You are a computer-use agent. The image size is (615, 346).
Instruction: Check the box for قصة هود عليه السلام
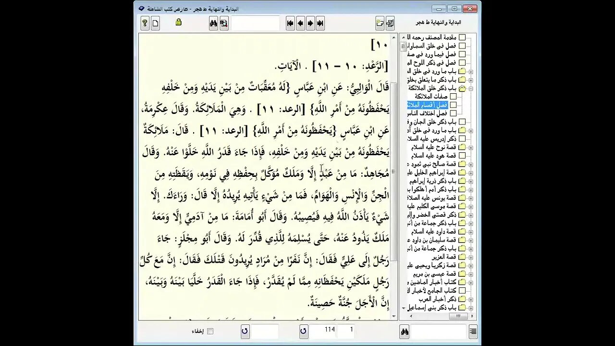[462, 156]
